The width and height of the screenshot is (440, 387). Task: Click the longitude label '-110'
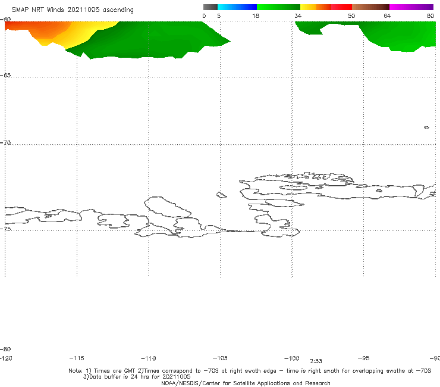tap(149, 358)
